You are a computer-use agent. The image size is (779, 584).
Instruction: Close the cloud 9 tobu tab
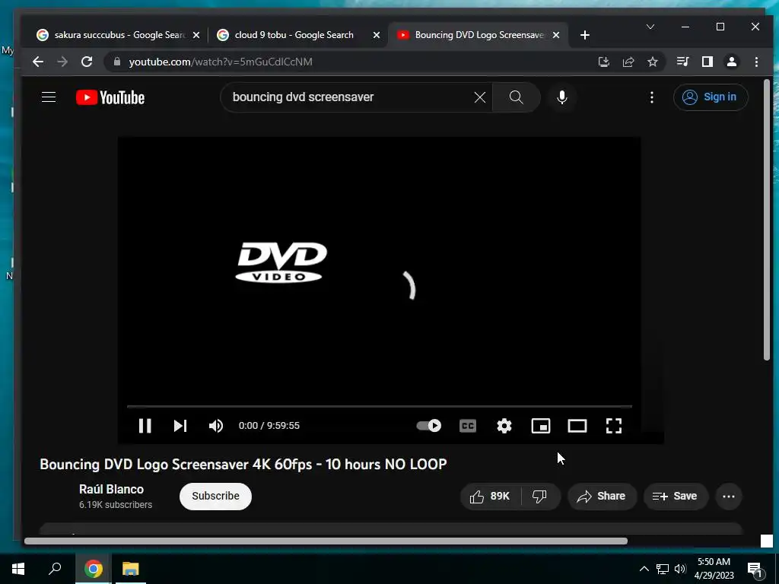377,35
